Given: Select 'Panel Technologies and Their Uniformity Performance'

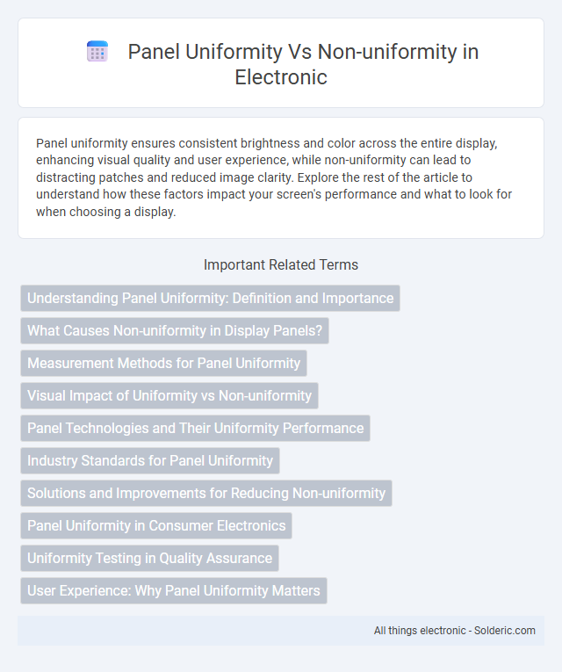Looking at the screenshot, I should click(x=195, y=428).
